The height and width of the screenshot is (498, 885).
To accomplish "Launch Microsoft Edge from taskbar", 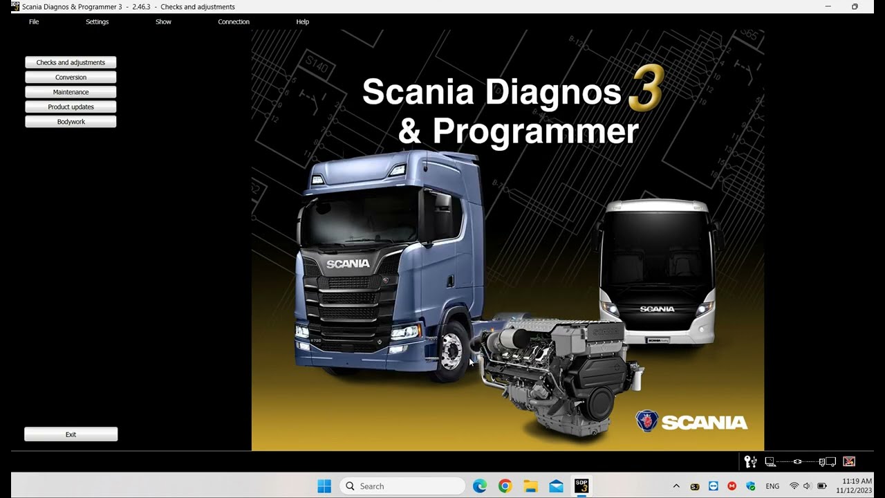I will pyautogui.click(x=480, y=486).
